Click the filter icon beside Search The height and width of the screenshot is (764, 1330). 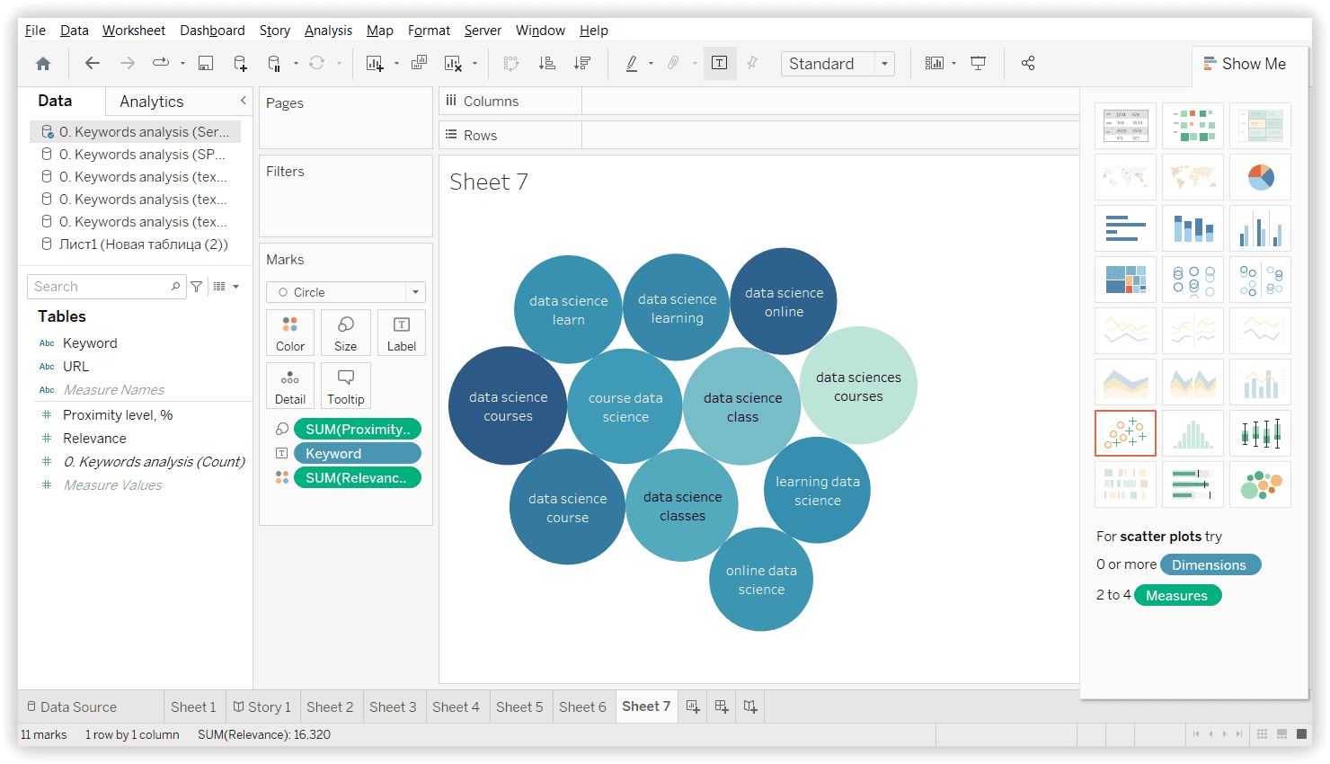click(x=197, y=287)
